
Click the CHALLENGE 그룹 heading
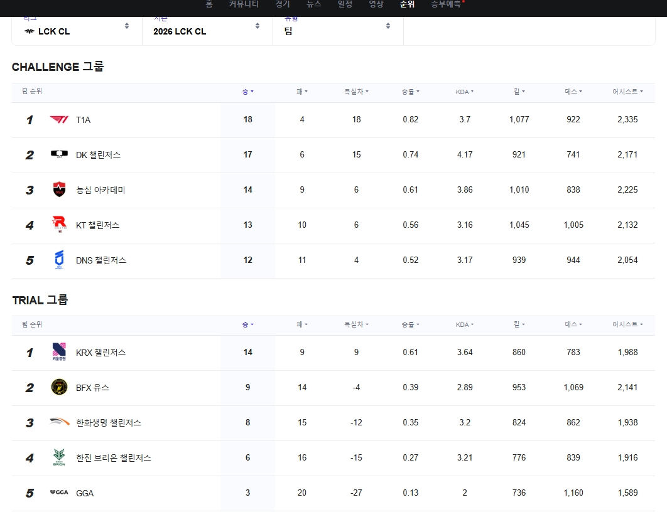pyautogui.click(x=58, y=67)
